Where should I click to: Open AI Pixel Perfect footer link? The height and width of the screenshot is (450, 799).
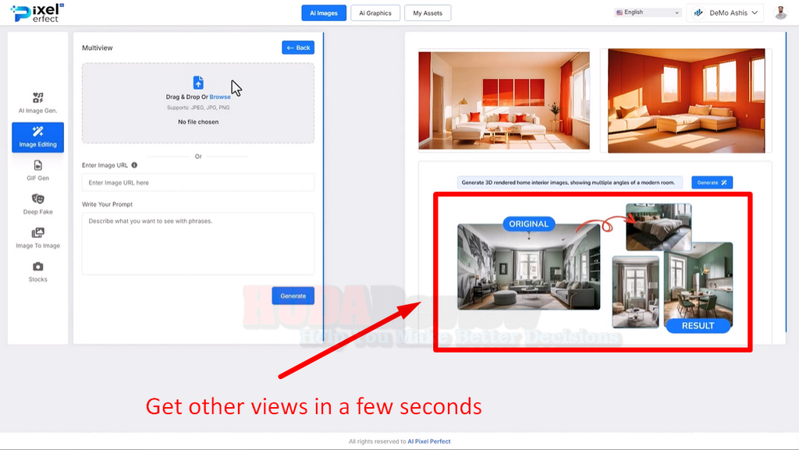(x=428, y=441)
